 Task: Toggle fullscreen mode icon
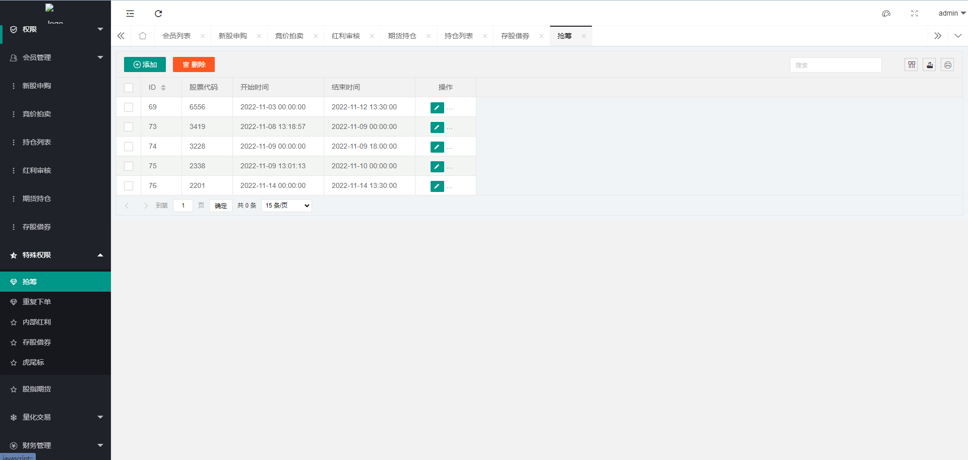coord(914,14)
